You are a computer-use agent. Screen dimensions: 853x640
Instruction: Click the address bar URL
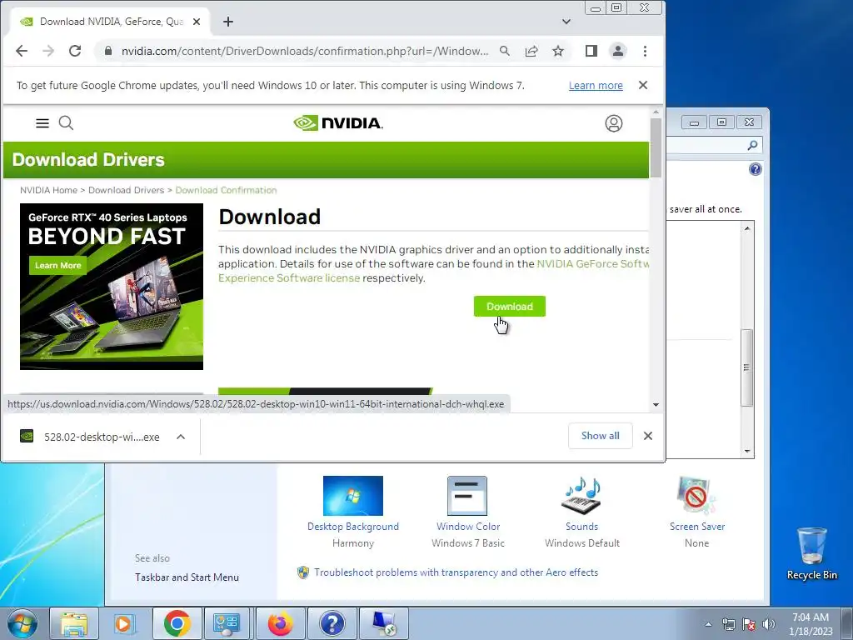coord(305,51)
